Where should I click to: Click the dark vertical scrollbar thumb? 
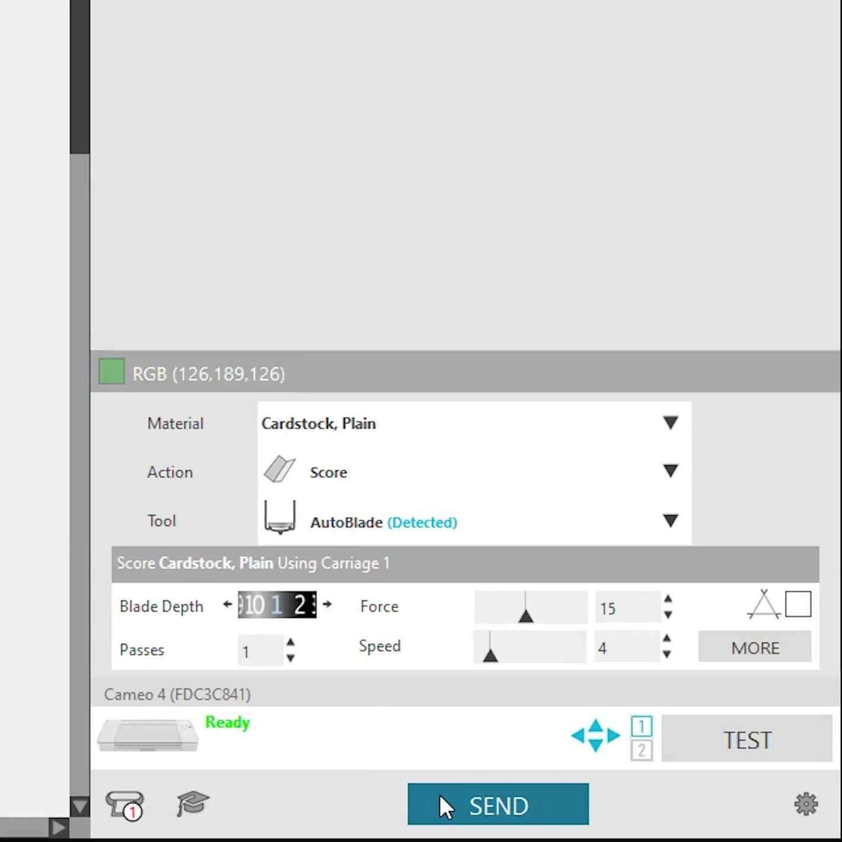[79, 77]
